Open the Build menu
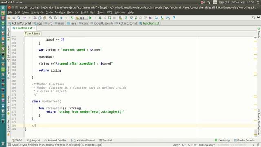 [x=84, y=13]
